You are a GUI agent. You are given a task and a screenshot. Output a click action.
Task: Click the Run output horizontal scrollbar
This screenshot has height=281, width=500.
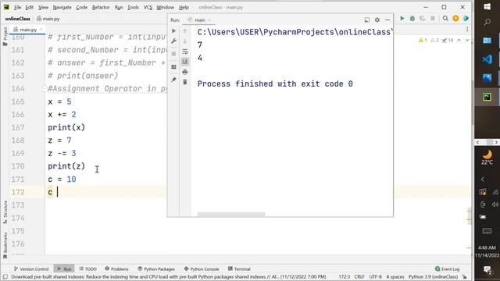[231, 215]
